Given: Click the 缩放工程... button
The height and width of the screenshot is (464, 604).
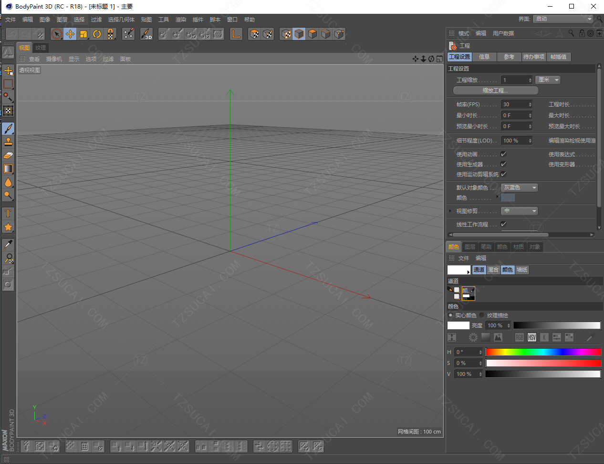Looking at the screenshot, I should point(496,90).
